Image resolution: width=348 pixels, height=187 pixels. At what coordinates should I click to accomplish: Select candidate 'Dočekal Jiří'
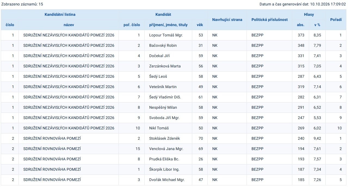(160, 56)
